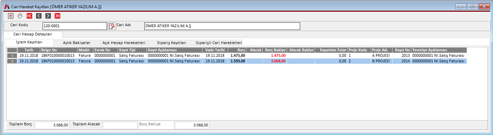Click the Proje Adı column header

[381, 50]
